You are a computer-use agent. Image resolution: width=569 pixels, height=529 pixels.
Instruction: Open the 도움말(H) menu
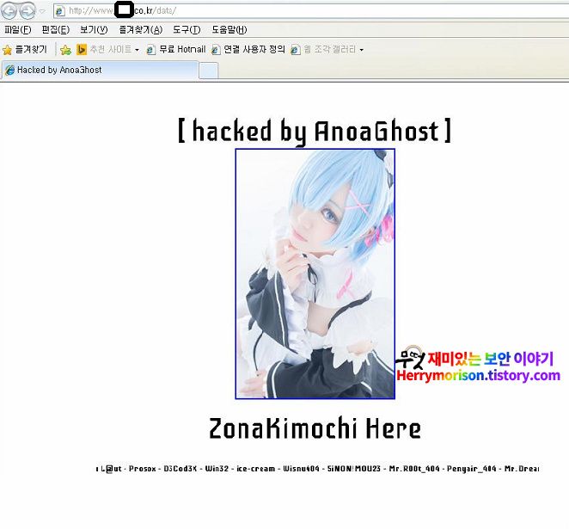click(229, 30)
